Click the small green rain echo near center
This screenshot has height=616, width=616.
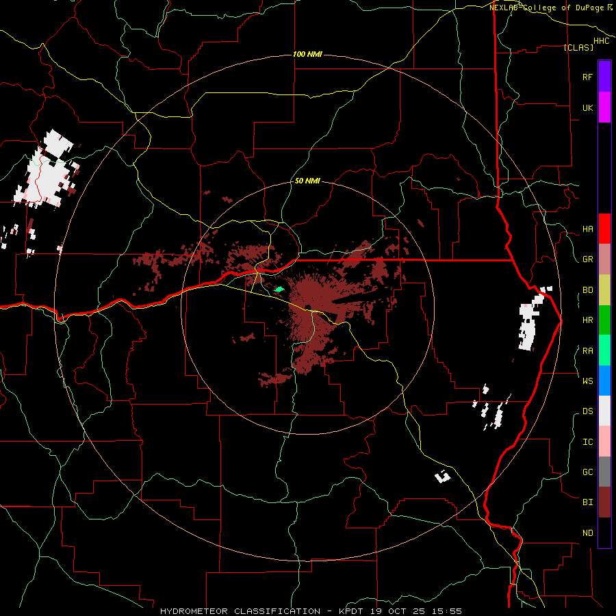click(279, 289)
